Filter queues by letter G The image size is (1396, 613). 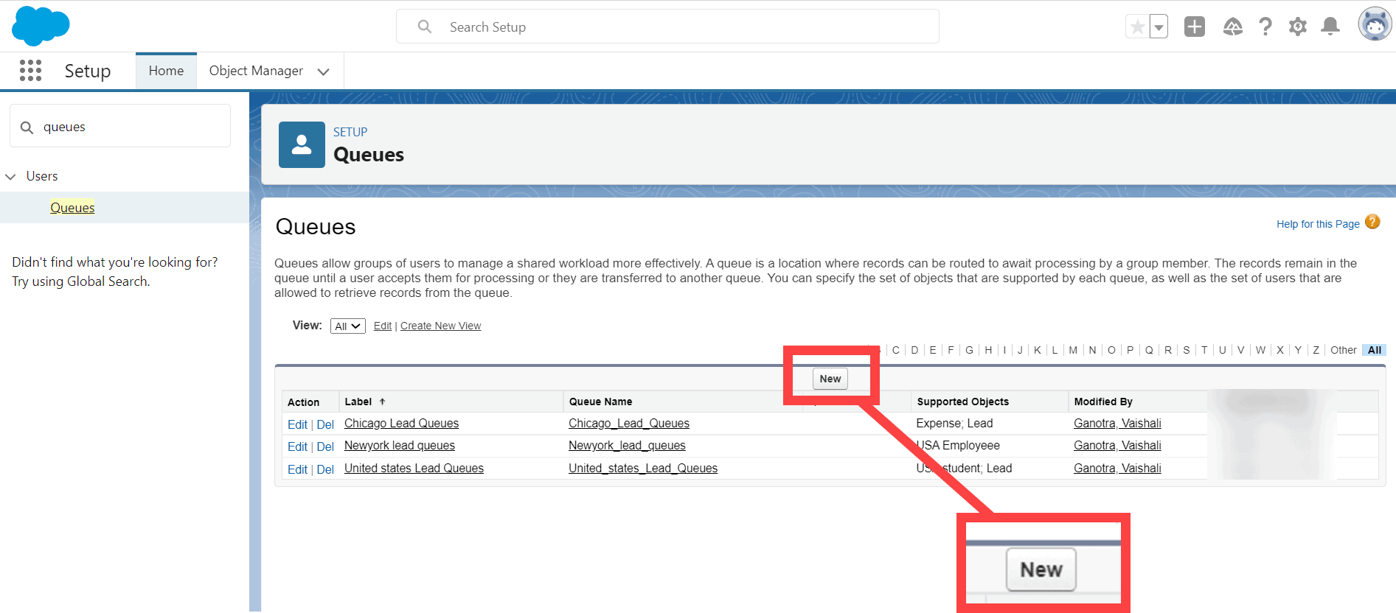point(969,350)
